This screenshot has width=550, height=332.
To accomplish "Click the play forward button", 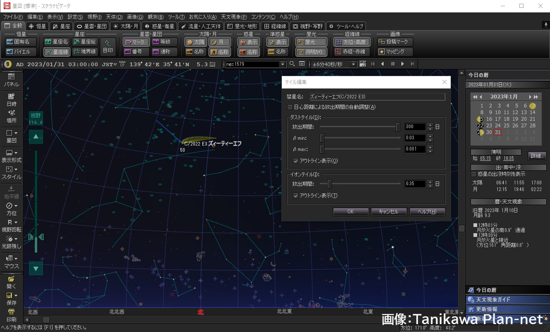I will 402,64.
